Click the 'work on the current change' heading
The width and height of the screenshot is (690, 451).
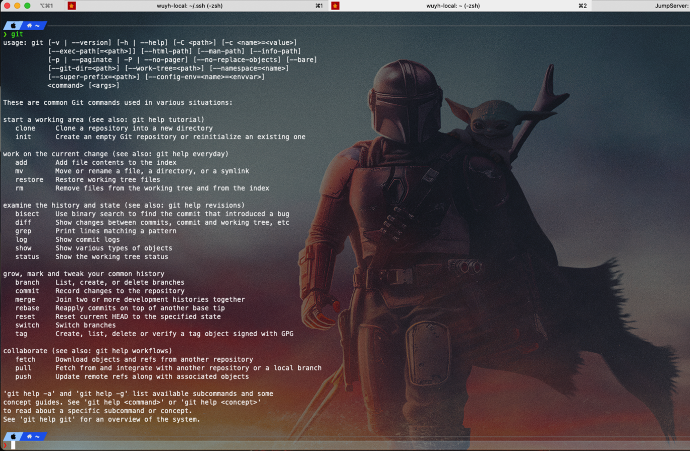[116, 154]
